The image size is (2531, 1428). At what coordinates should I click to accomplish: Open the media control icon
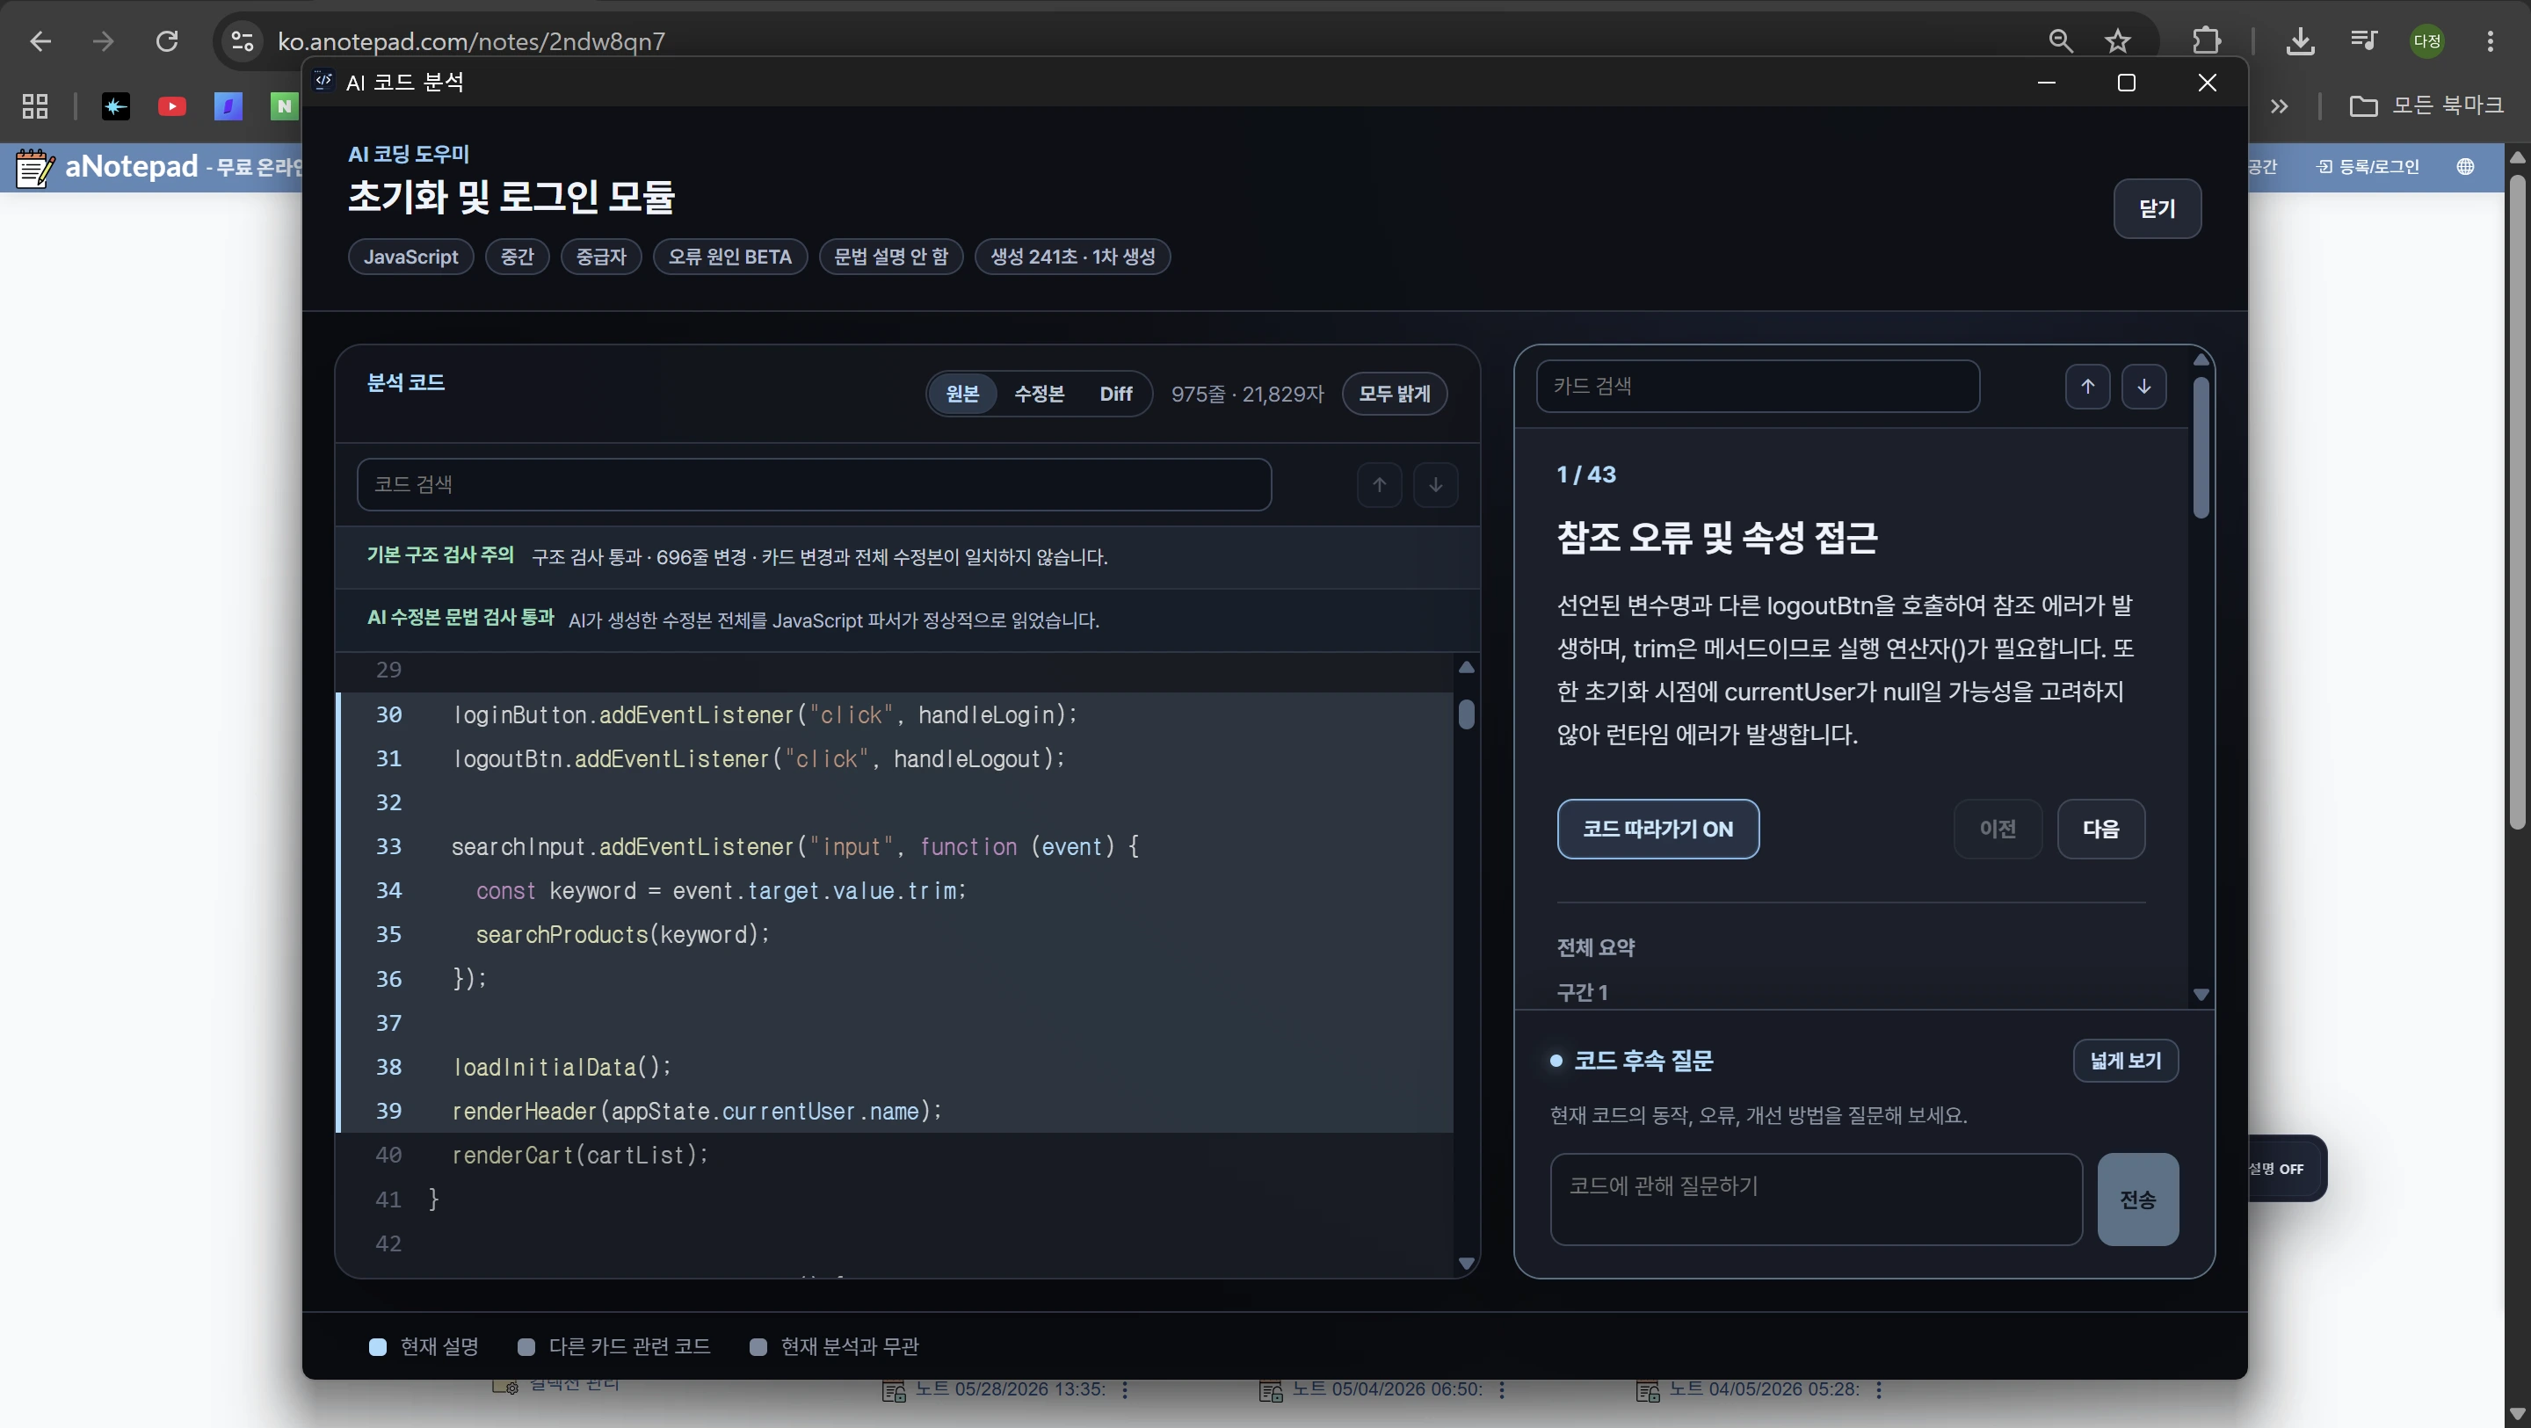[x=2363, y=41]
